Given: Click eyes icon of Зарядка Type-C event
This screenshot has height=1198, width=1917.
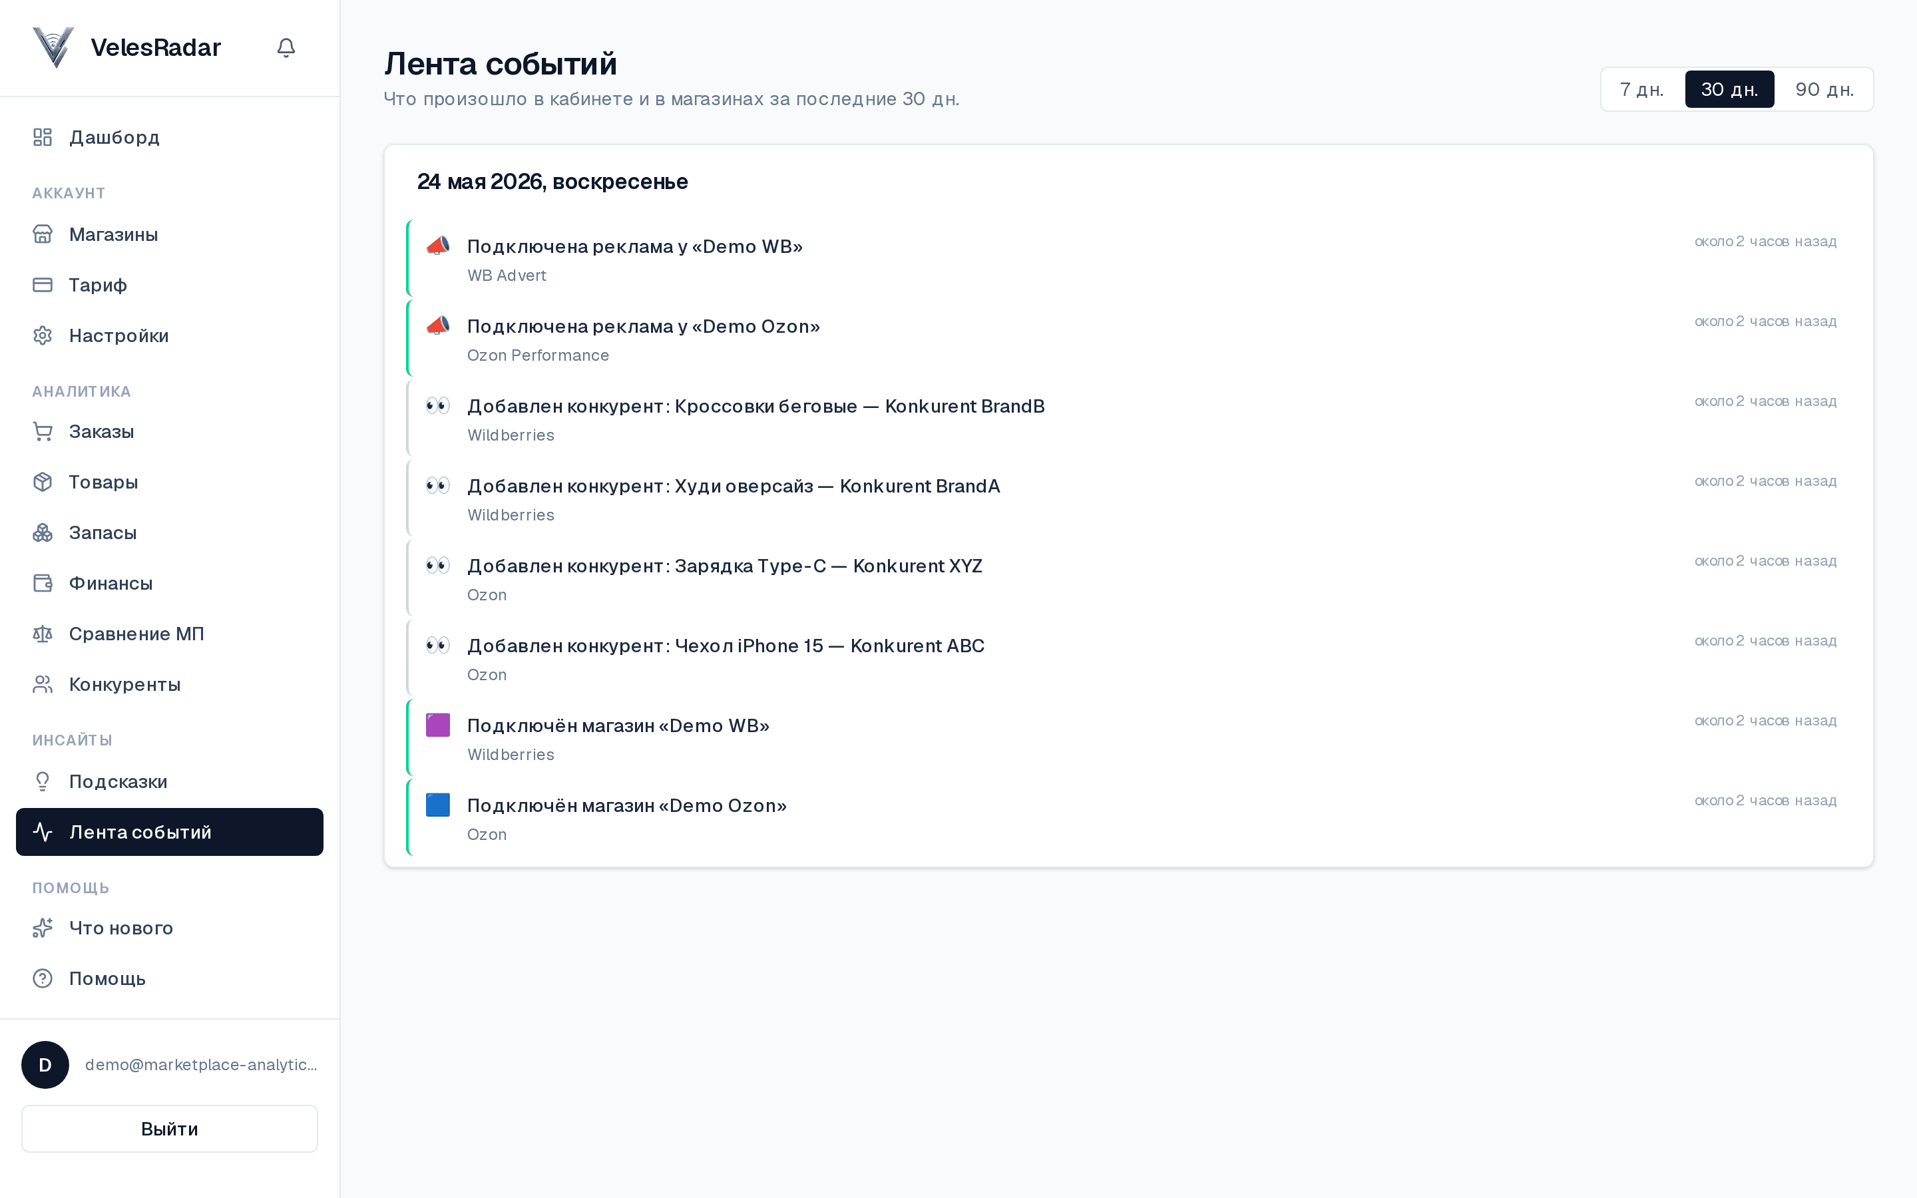Looking at the screenshot, I should coord(438,566).
